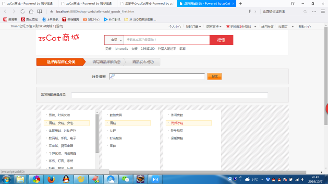The width and height of the screenshot is (328, 184).
Task: Open the 个人中心 link
Action: (x=175, y=27)
